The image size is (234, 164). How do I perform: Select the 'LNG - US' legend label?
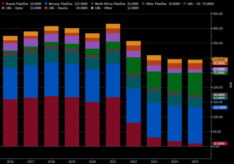194,4
